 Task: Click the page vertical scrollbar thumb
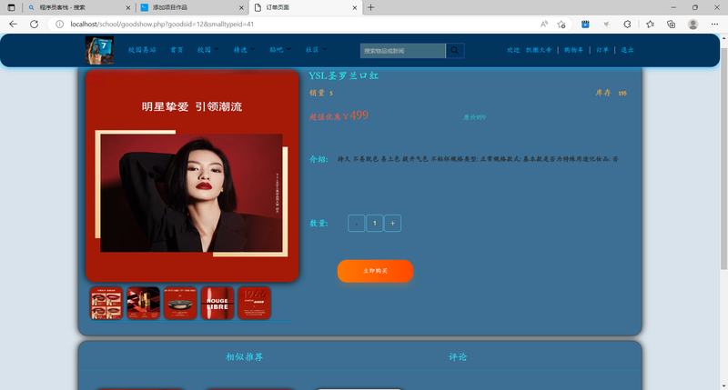pyautogui.click(x=723, y=157)
